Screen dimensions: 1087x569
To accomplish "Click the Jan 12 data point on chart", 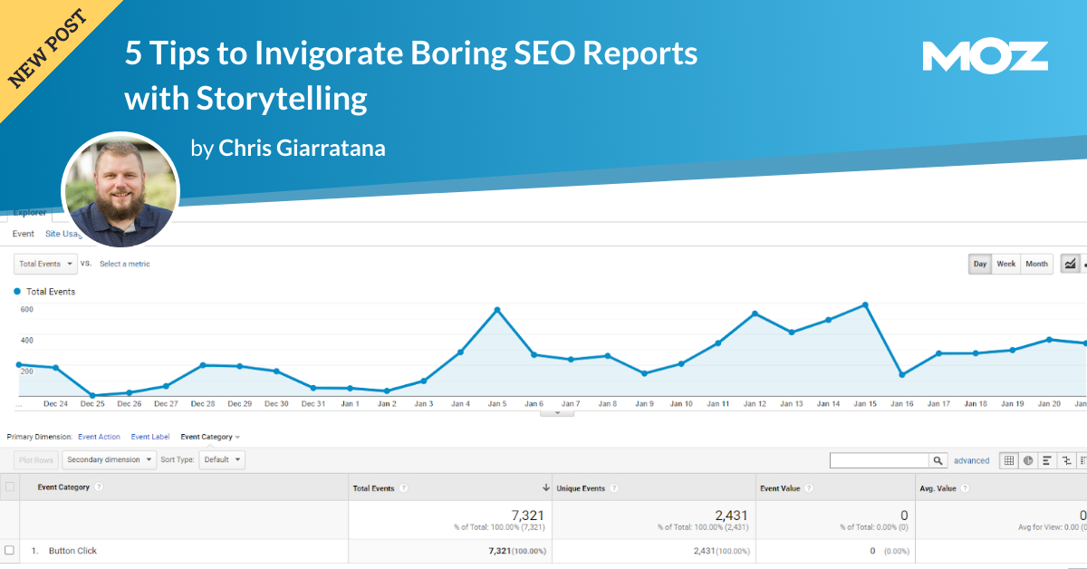I will click(755, 313).
